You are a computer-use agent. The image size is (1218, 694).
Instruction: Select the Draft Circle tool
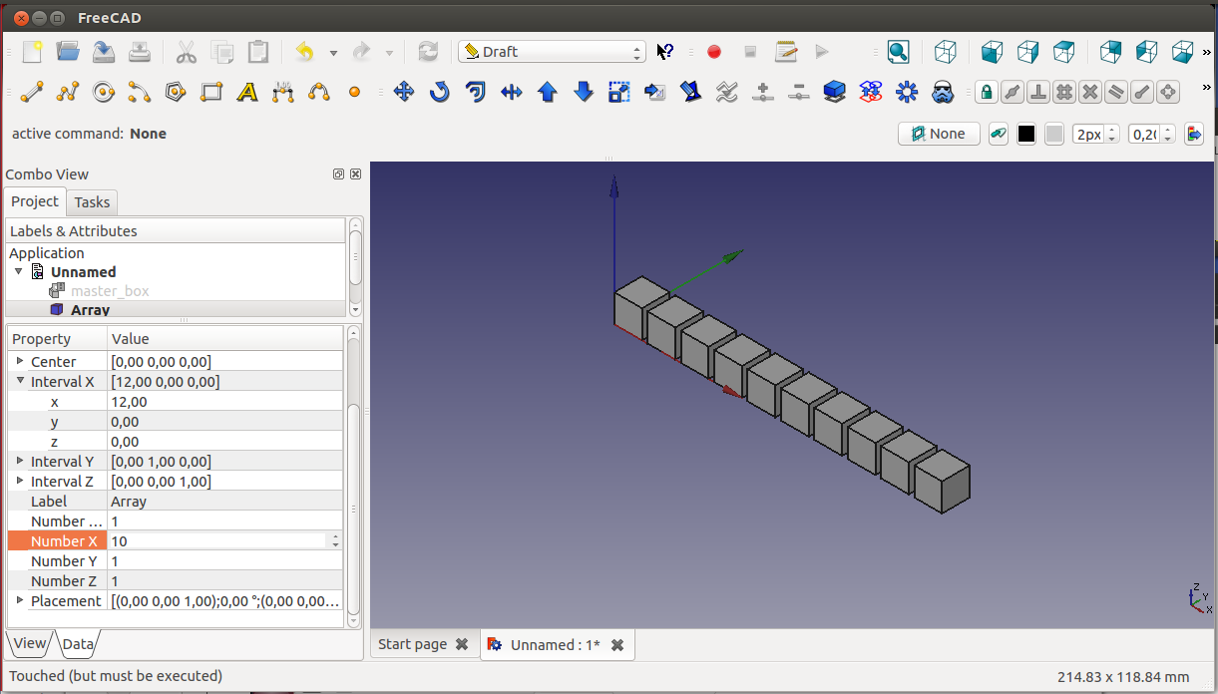104,93
